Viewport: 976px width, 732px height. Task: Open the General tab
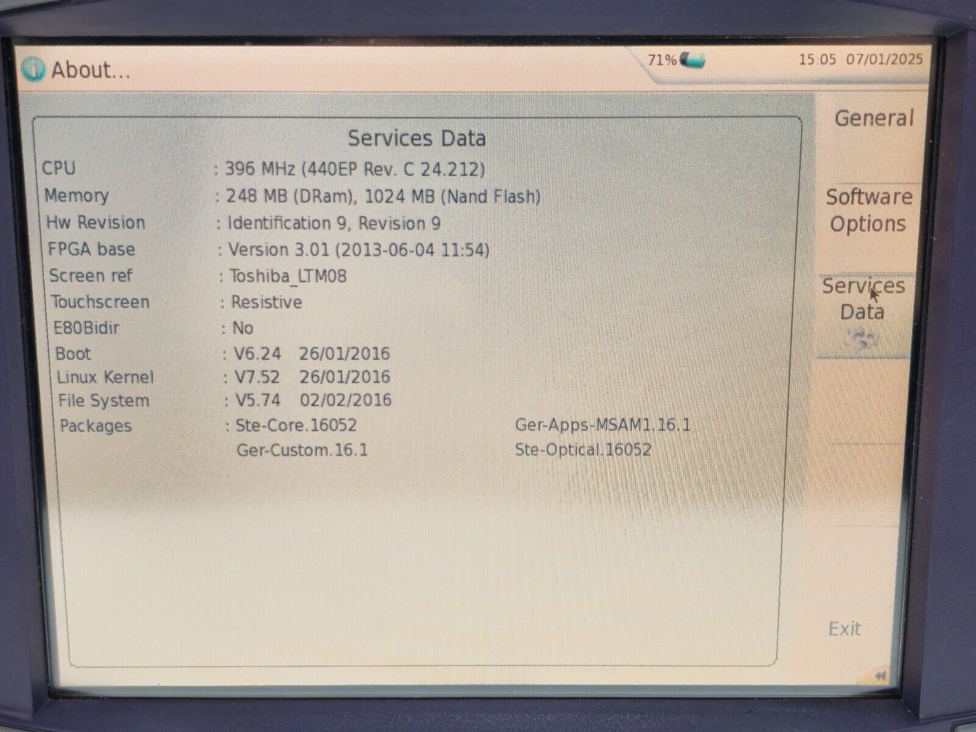[x=874, y=118]
